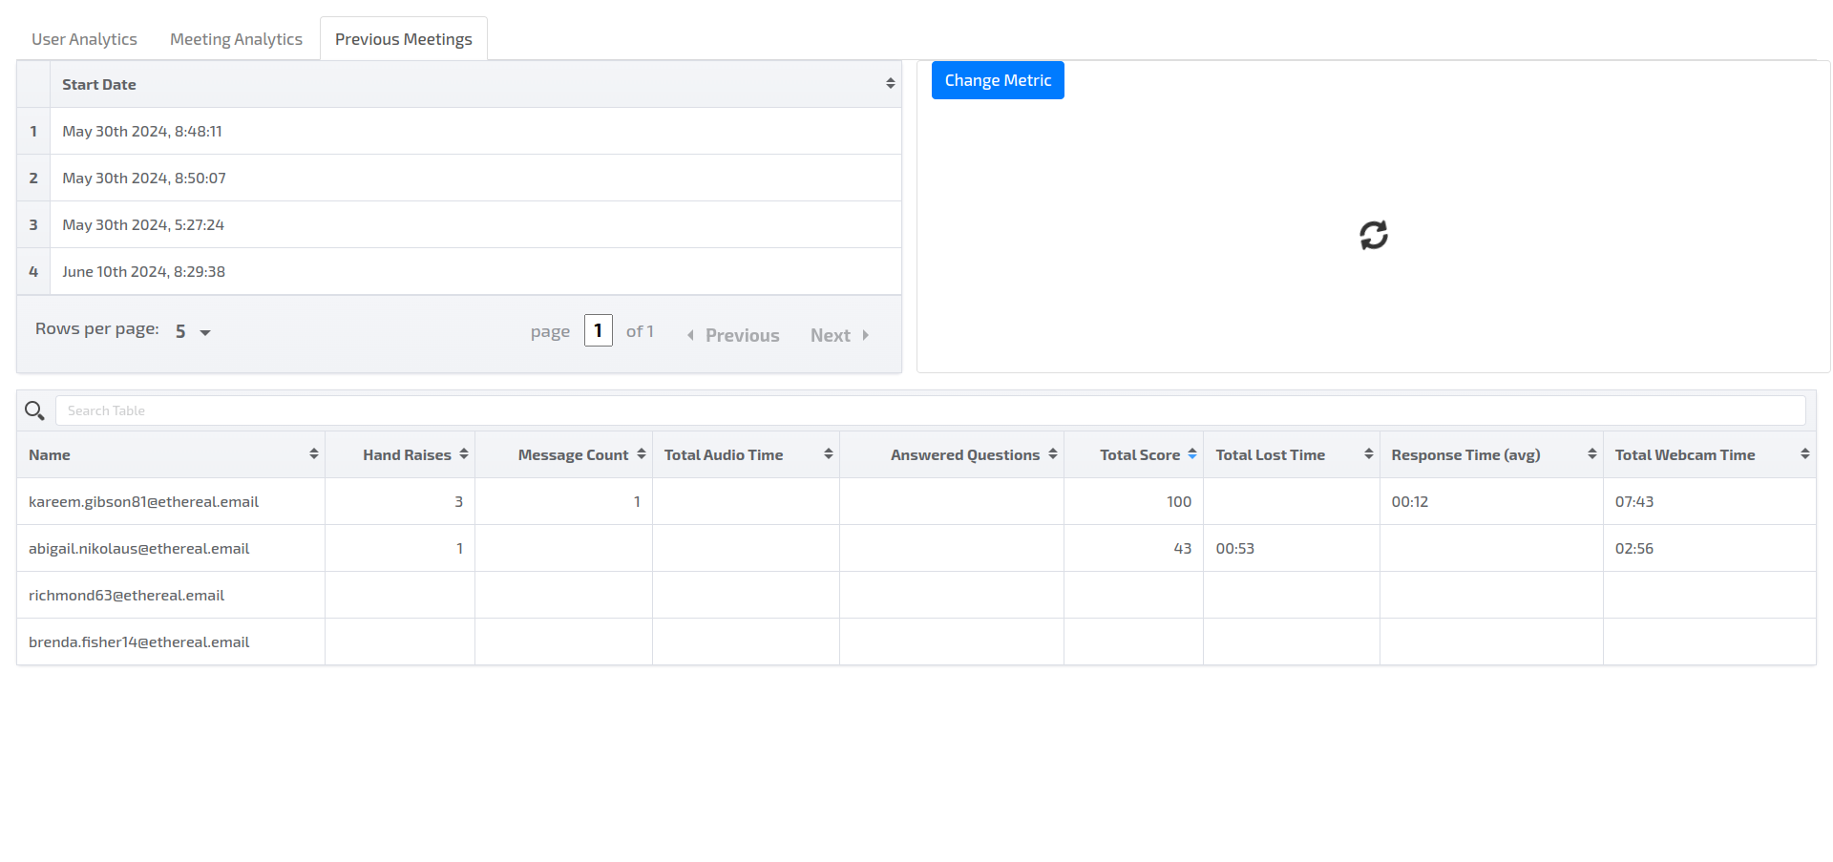Go to the Previous page of meetings
Viewport: 1833px width, 862px height.
click(x=733, y=335)
